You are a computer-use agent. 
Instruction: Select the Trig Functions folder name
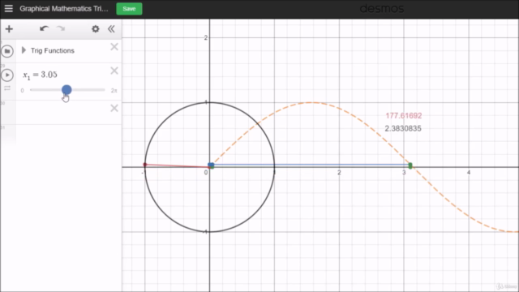53,50
